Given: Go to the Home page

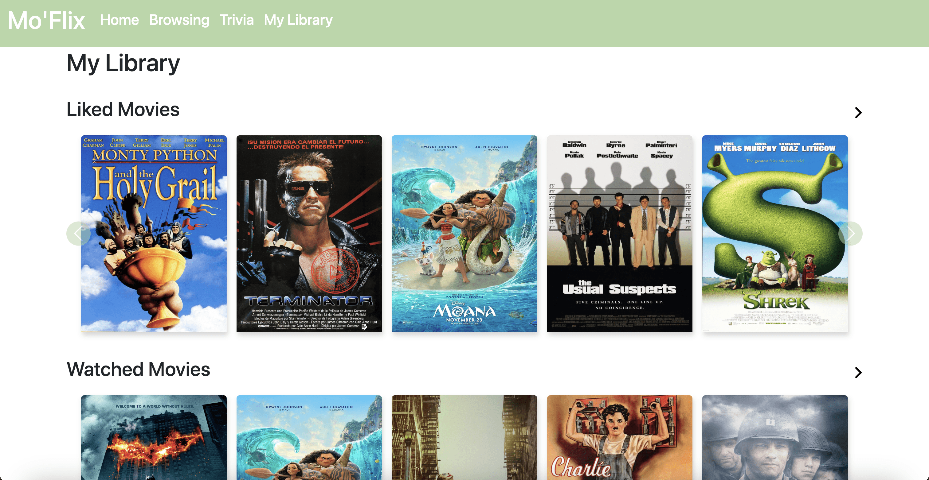Looking at the screenshot, I should (120, 20).
